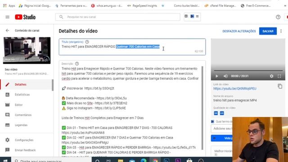Click the first extension toolbar icon by search
Image resolution: width=288 pixels, height=162 pixels.
[186, 16]
